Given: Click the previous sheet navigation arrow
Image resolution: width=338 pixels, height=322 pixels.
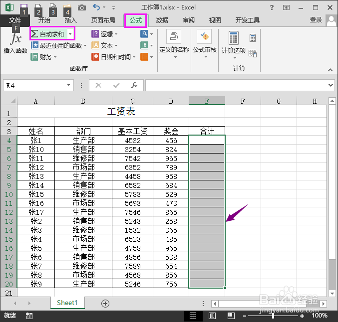Looking at the screenshot, I should coord(15,303).
